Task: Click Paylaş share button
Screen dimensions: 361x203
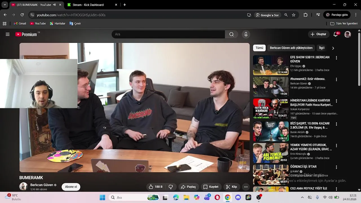Action: tap(188, 187)
